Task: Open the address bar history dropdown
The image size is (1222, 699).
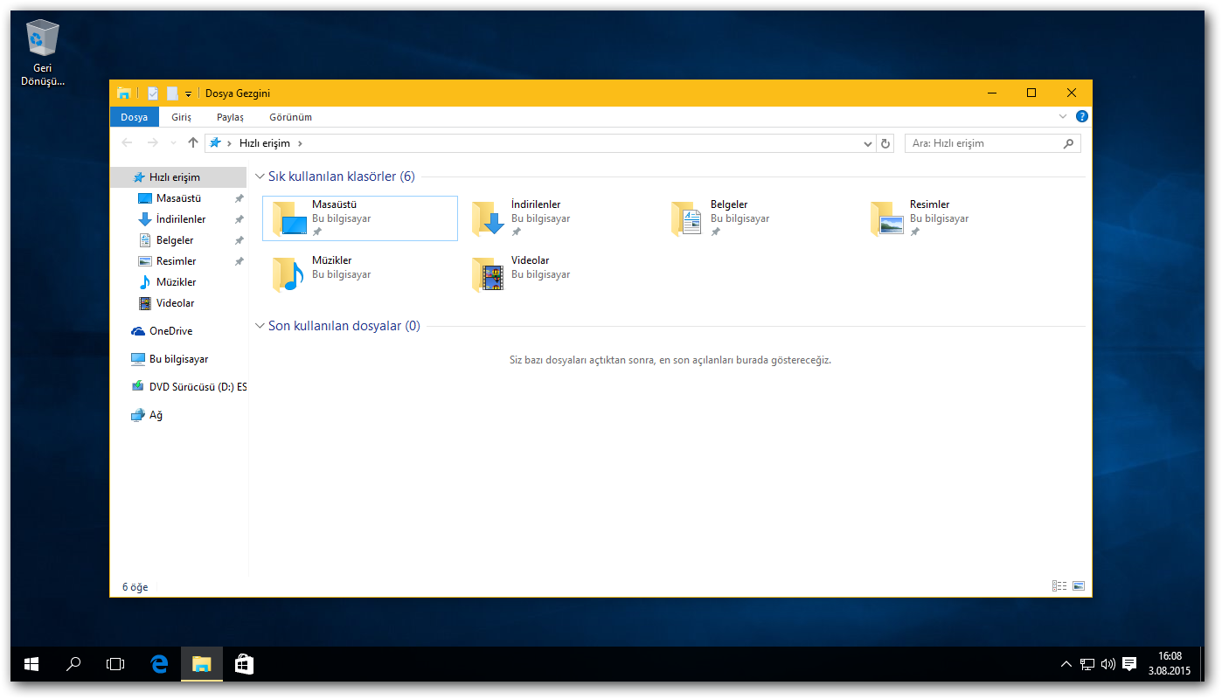Action: (867, 142)
